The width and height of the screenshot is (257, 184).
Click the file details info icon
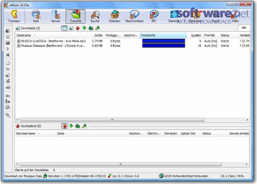tap(8, 75)
